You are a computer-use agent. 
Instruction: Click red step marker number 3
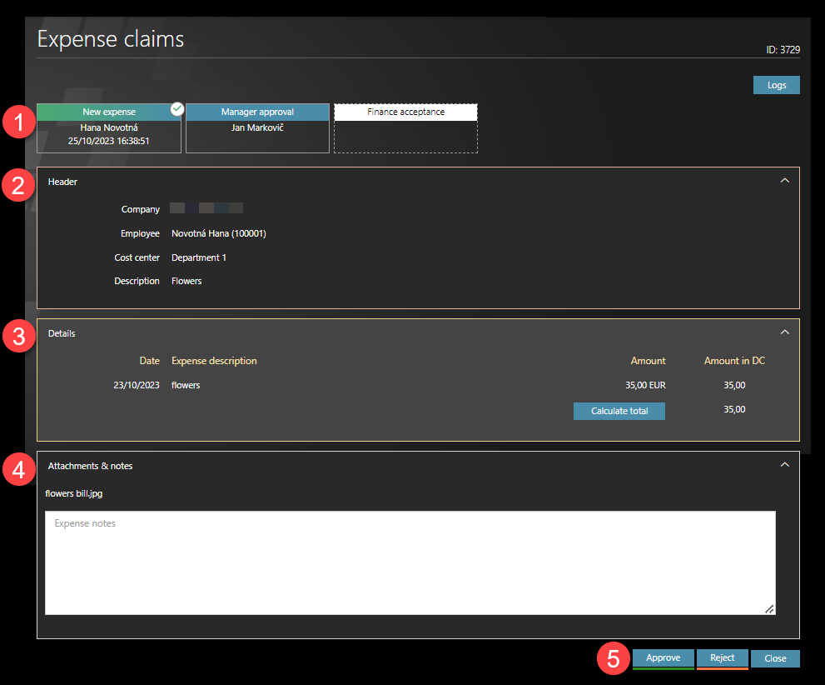pos(17,337)
